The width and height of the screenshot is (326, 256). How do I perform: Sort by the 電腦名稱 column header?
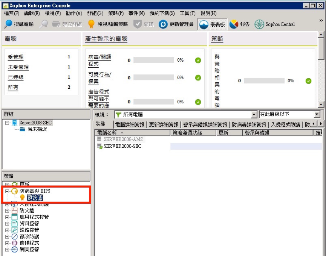tap(132, 133)
